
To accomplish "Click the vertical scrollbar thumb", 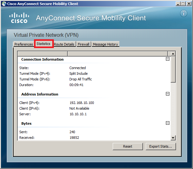I will click(173, 69).
